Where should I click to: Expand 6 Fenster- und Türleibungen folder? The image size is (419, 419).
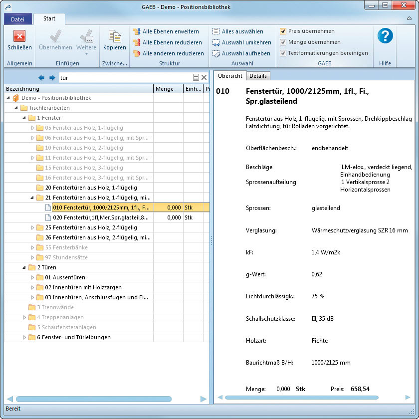pos(25,337)
